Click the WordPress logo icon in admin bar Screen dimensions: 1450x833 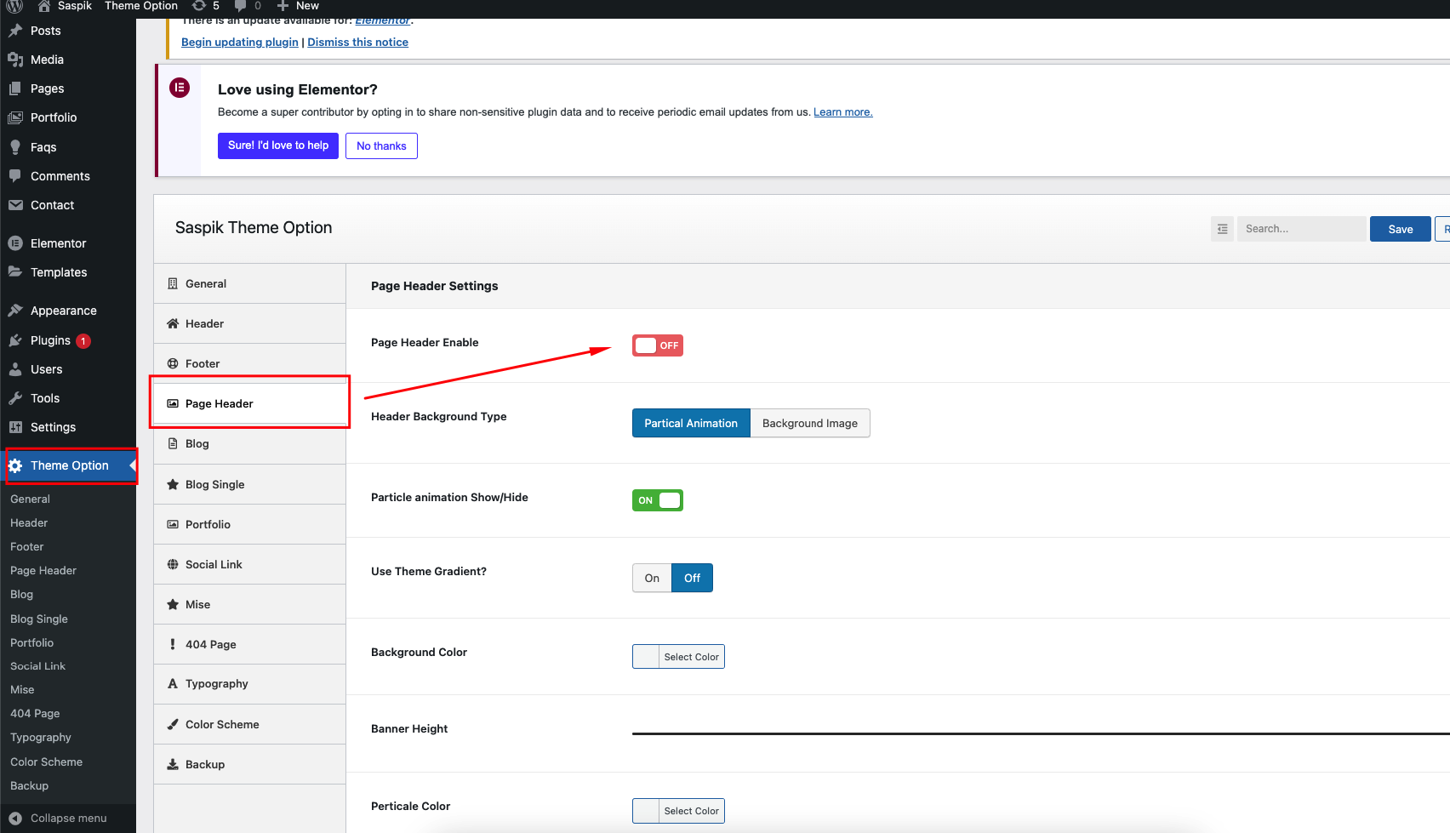click(15, 6)
